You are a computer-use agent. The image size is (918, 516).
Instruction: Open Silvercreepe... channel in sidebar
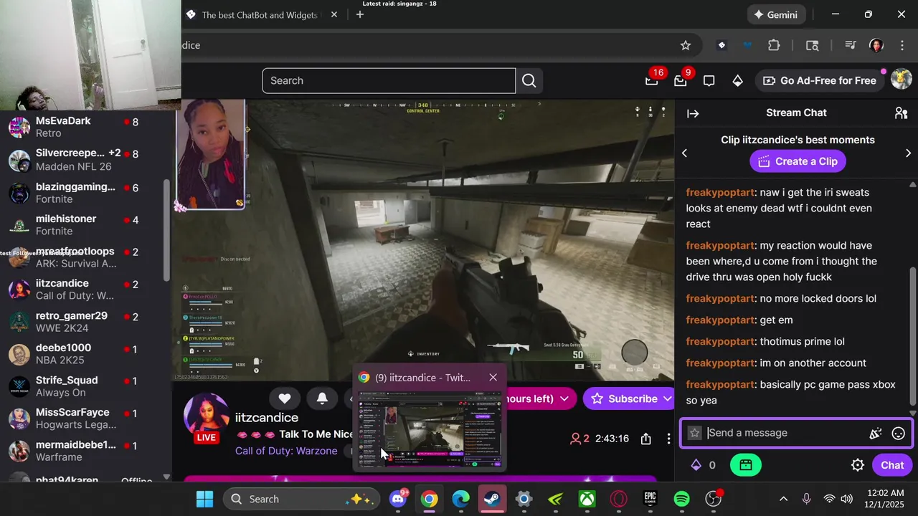point(86,160)
